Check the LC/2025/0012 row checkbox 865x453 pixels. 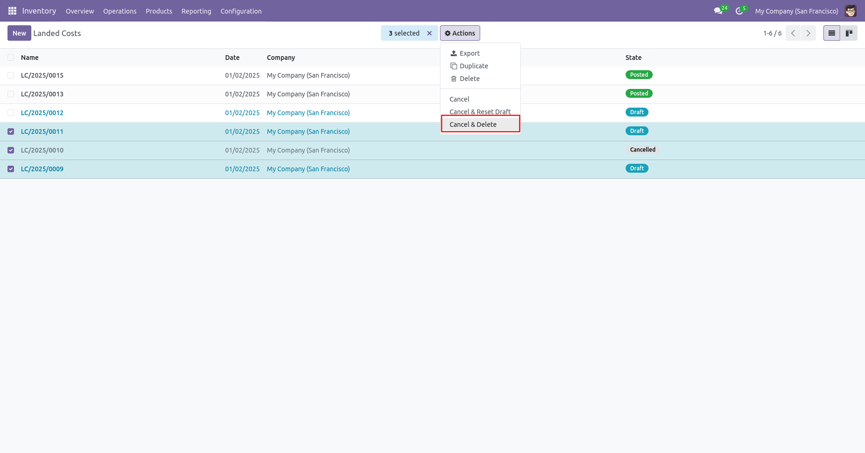(x=11, y=113)
